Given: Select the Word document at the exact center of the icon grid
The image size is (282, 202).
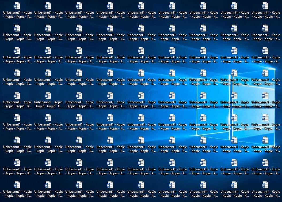Looking at the screenshot, I should [x=142, y=100].
